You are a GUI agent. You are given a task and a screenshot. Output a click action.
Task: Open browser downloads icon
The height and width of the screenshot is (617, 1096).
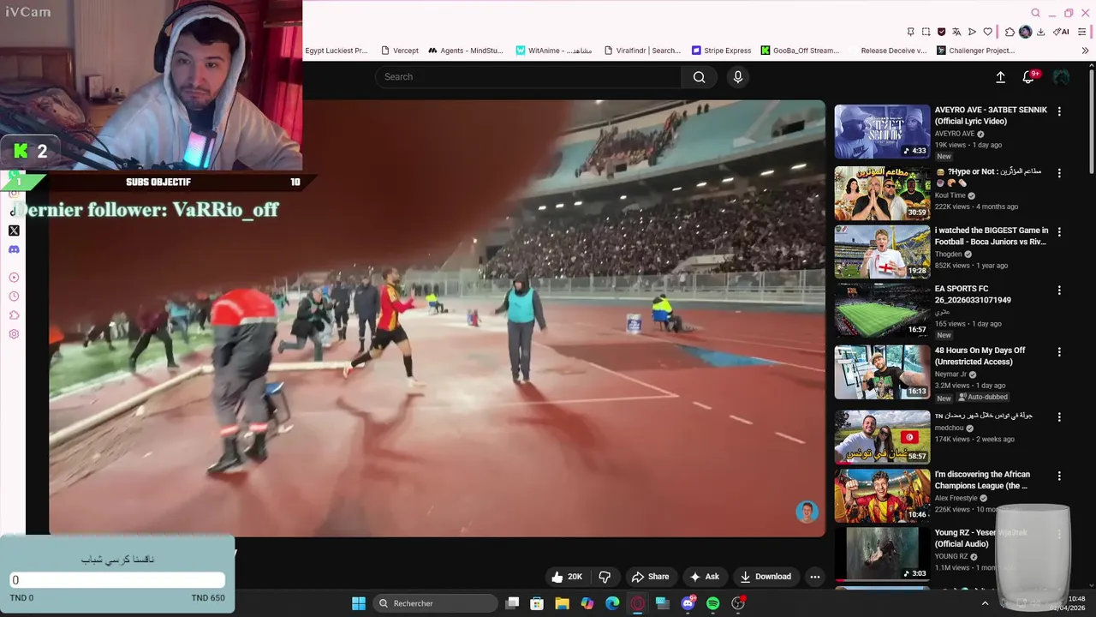point(1040,32)
